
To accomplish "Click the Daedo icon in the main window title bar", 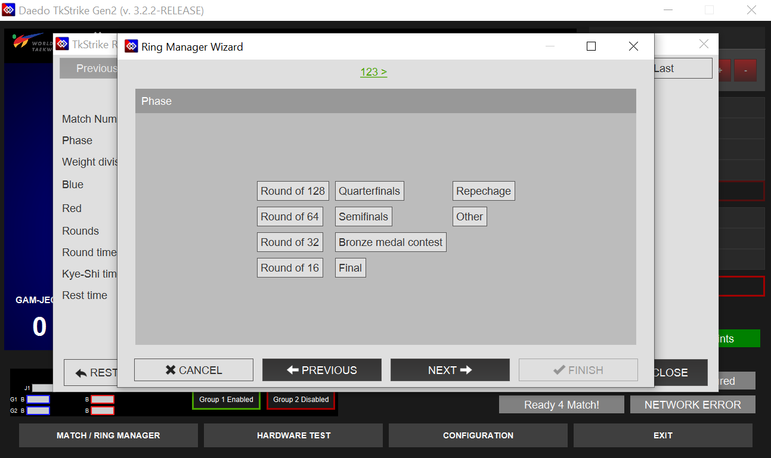I will [8, 10].
